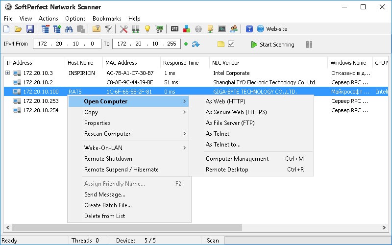Open the Bookmarks menu
Screen dimensions: 392x245
[x=107, y=19]
